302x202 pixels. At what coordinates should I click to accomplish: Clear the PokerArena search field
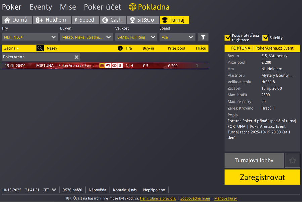coord(76,57)
